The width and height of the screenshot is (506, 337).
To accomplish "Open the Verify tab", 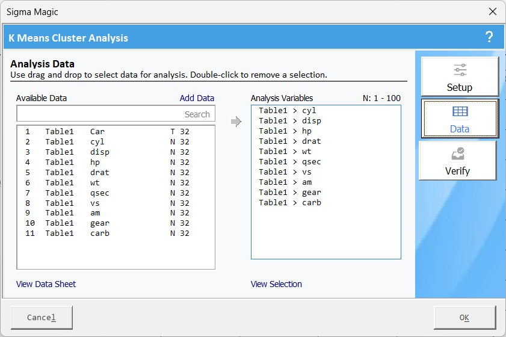I will [x=457, y=161].
